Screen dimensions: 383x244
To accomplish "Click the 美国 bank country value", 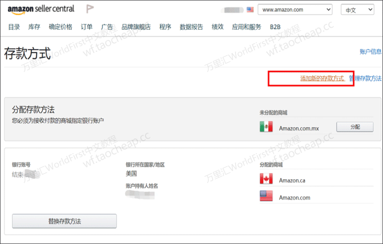I will pos(131,174).
